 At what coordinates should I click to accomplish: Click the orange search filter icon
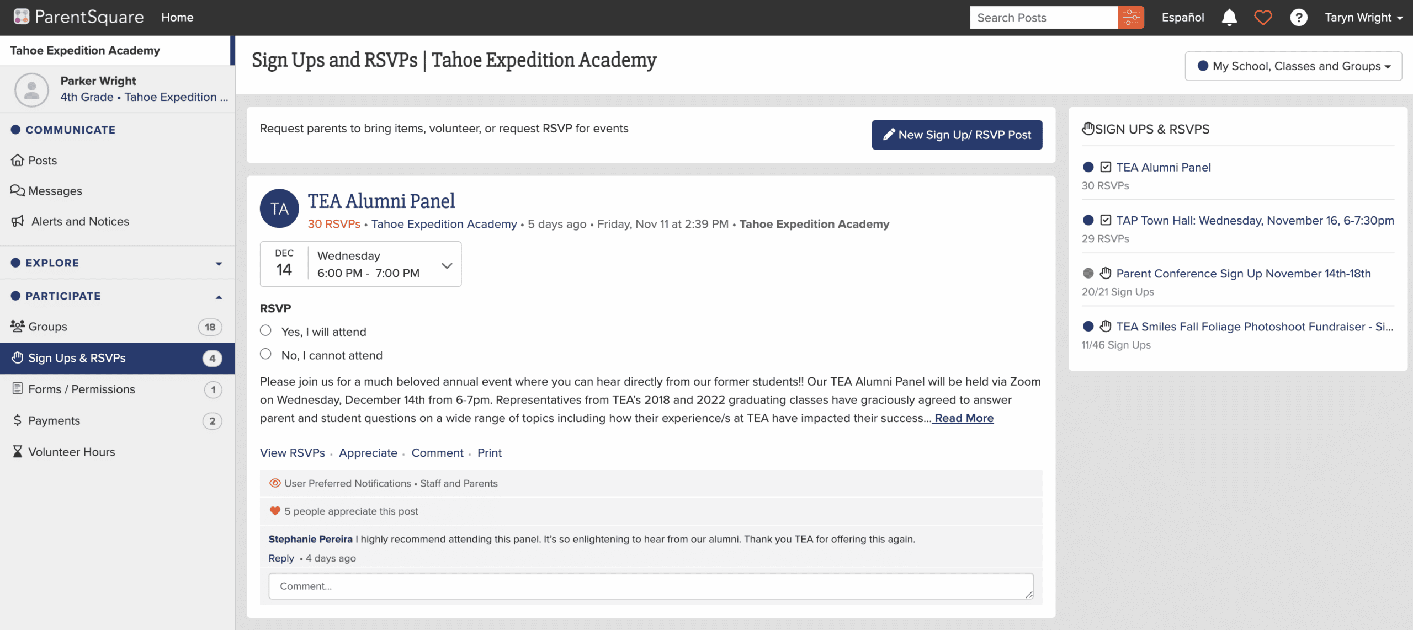tap(1131, 18)
